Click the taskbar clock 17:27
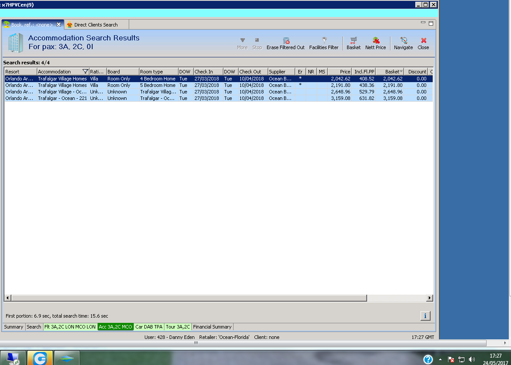511x365 pixels. pos(495,355)
